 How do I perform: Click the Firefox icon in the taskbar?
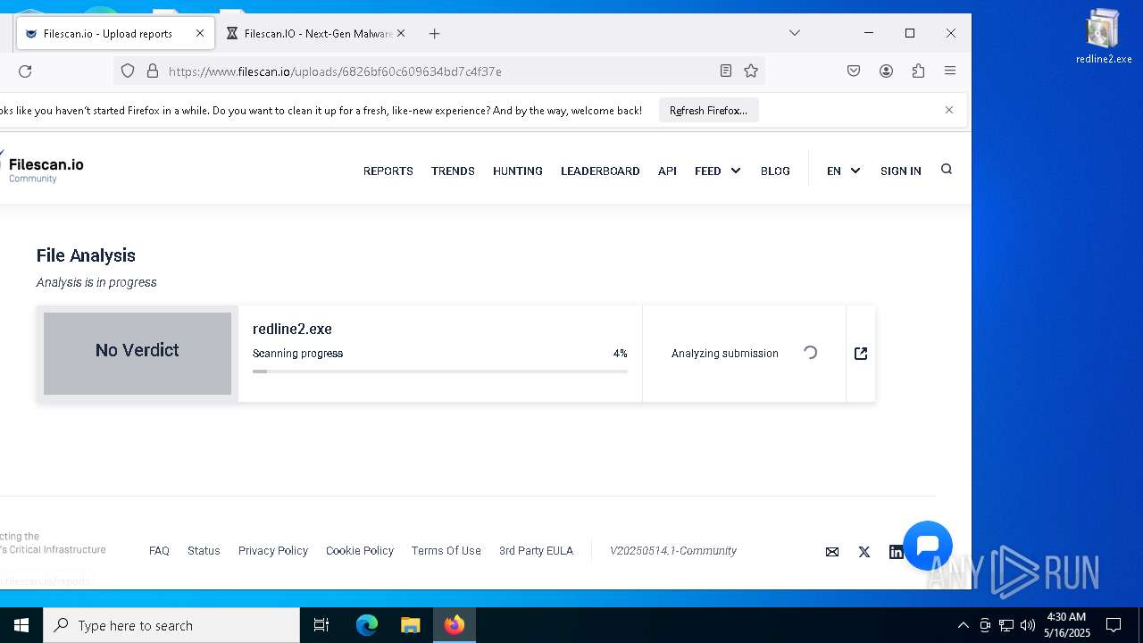[x=455, y=625]
